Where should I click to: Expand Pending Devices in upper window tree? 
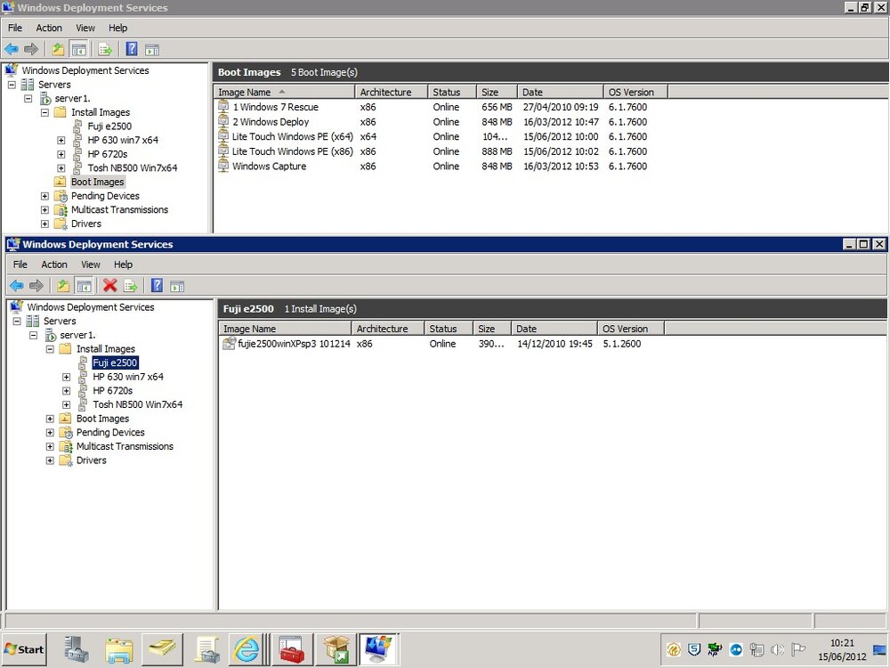tap(44, 196)
